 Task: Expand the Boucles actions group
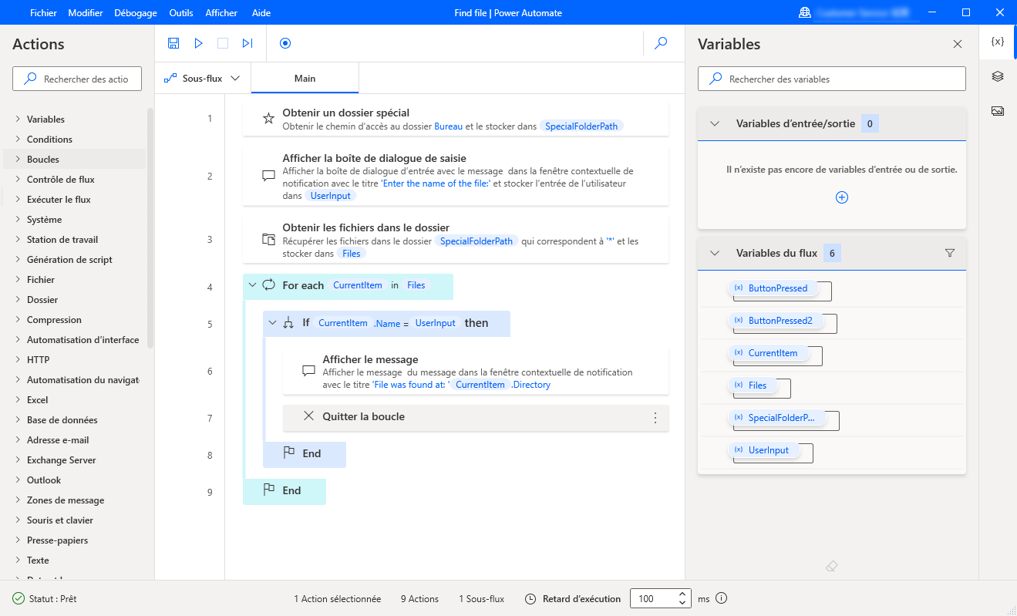coord(18,160)
